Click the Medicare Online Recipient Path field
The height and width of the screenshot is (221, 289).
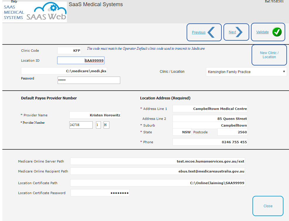(158, 171)
